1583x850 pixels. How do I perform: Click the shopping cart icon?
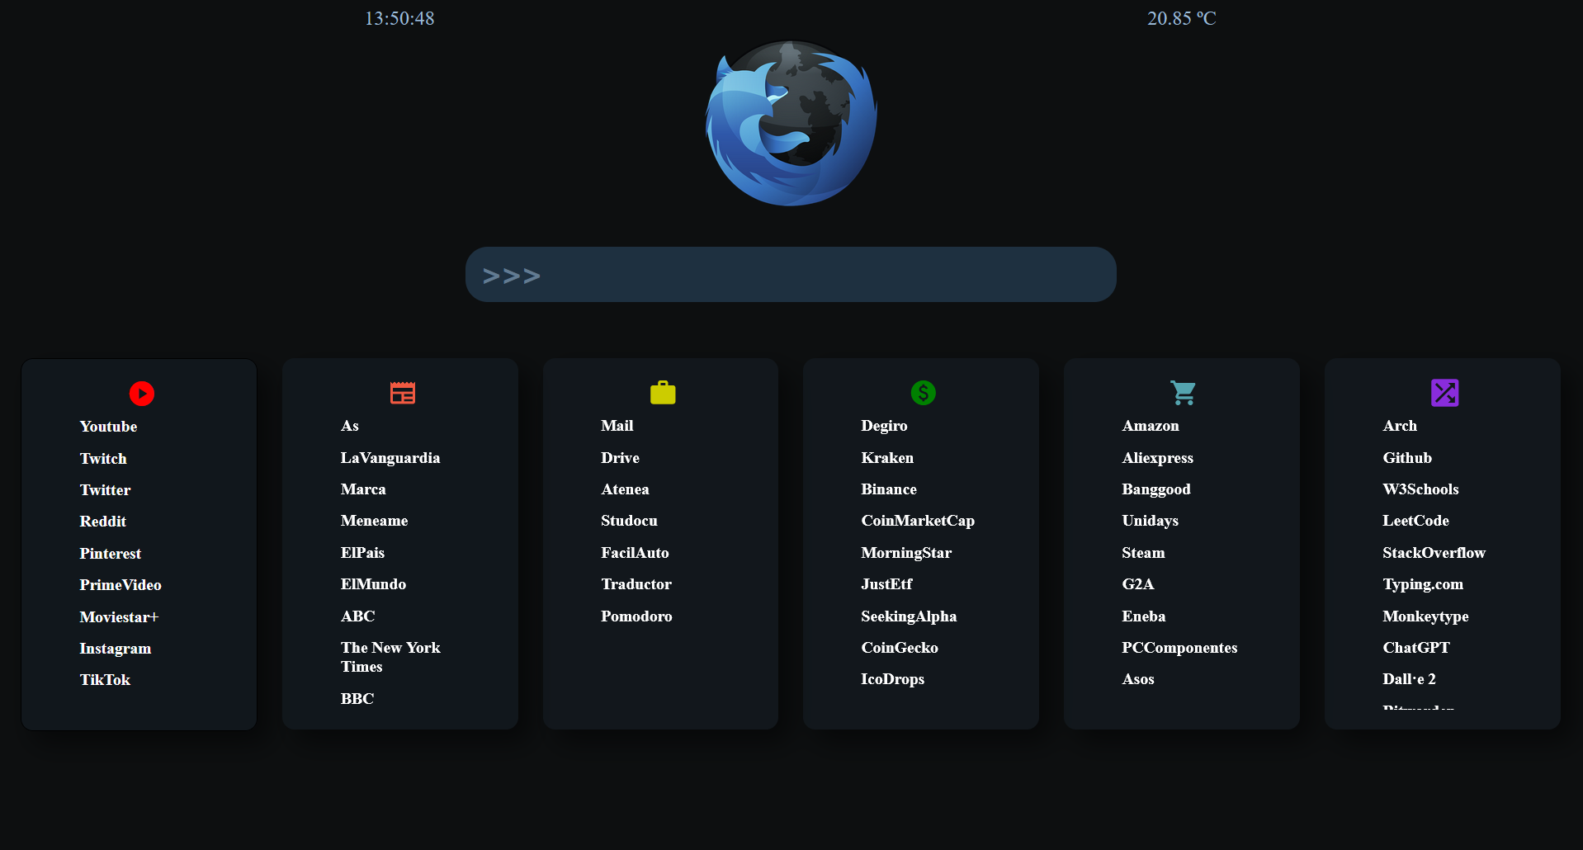(1183, 394)
